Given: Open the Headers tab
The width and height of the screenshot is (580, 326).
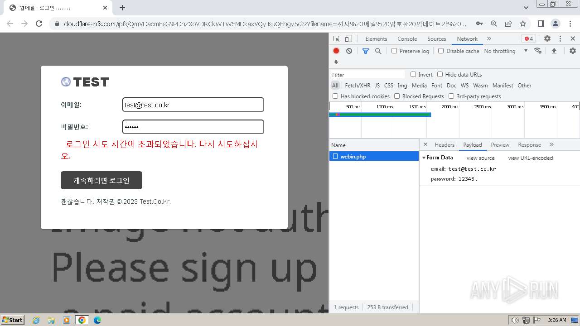Looking at the screenshot, I should (445, 145).
